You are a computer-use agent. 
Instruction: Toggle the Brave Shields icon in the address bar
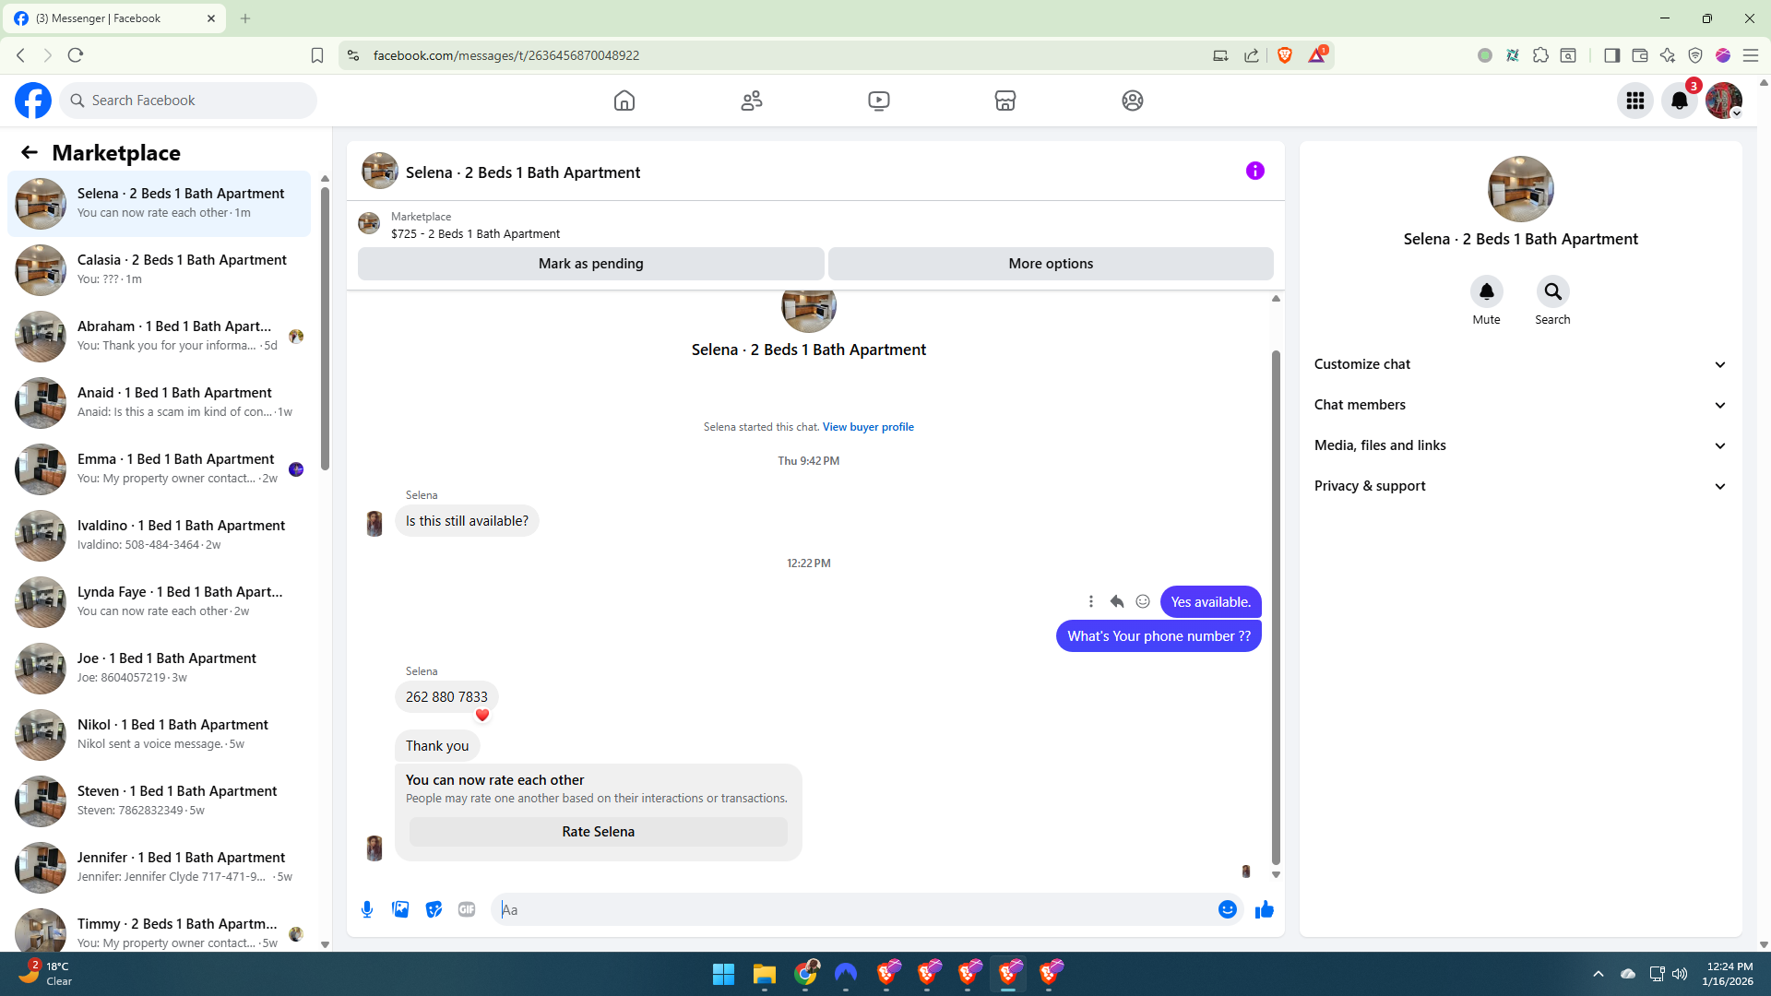tap(1285, 55)
